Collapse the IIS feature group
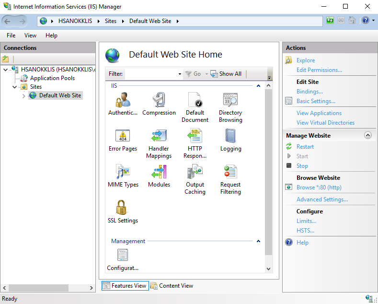The image size is (378, 304). 258,86
